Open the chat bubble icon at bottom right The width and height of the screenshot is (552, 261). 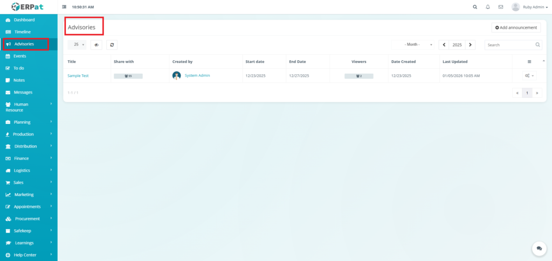[539, 248]
